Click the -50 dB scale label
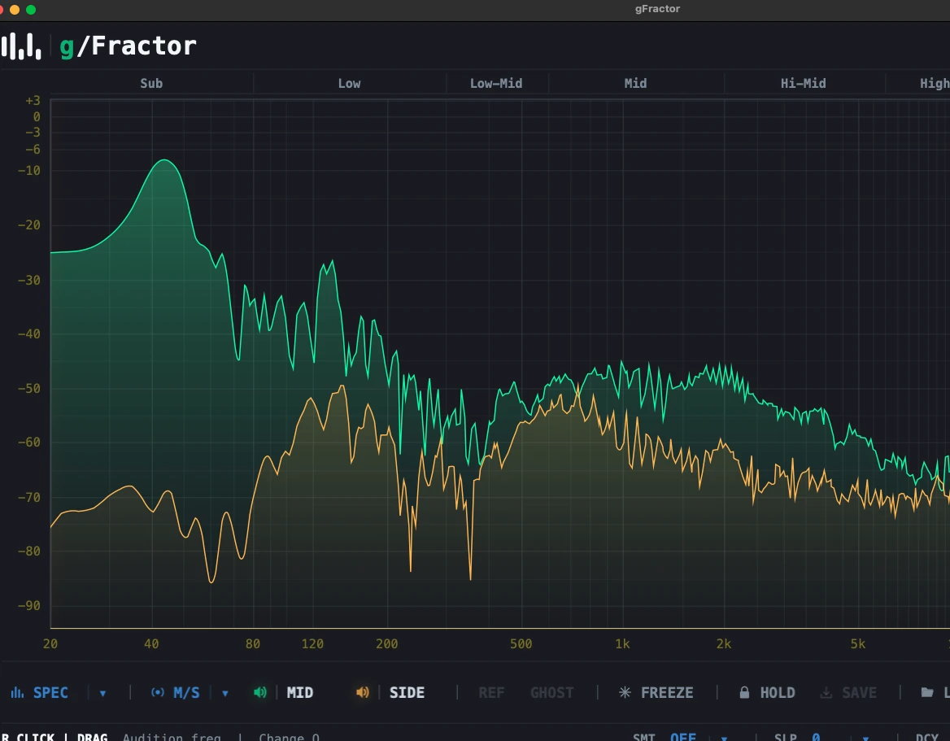This screenshot has width=950, height=741. (x=29, y=388)
